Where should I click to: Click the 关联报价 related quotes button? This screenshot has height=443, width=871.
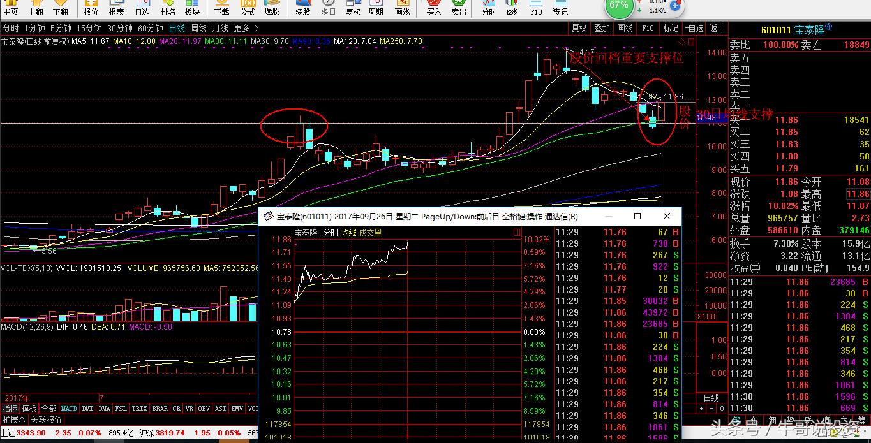tap(47, 419)
